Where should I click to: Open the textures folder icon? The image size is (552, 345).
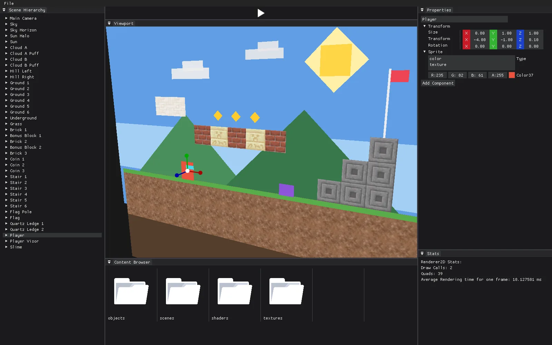tap(286, 291)
